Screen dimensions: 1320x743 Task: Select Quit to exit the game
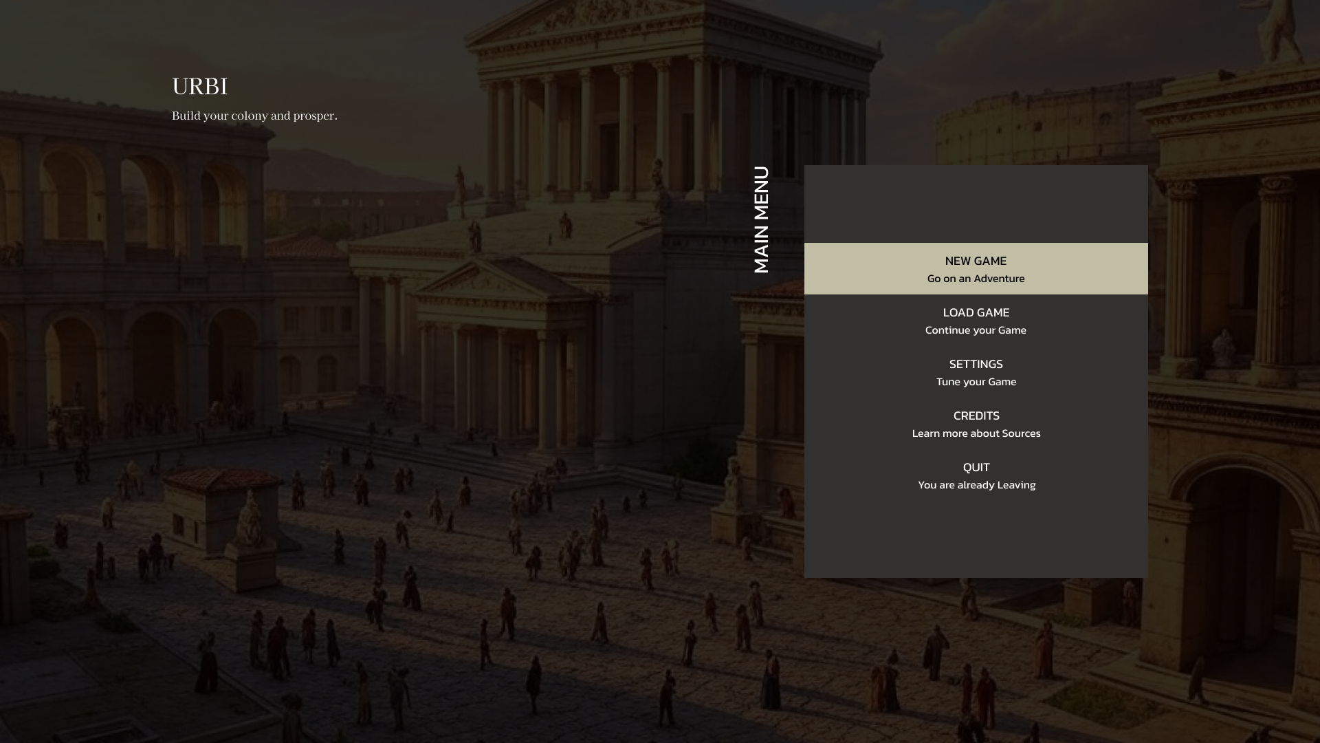point(976,468)
